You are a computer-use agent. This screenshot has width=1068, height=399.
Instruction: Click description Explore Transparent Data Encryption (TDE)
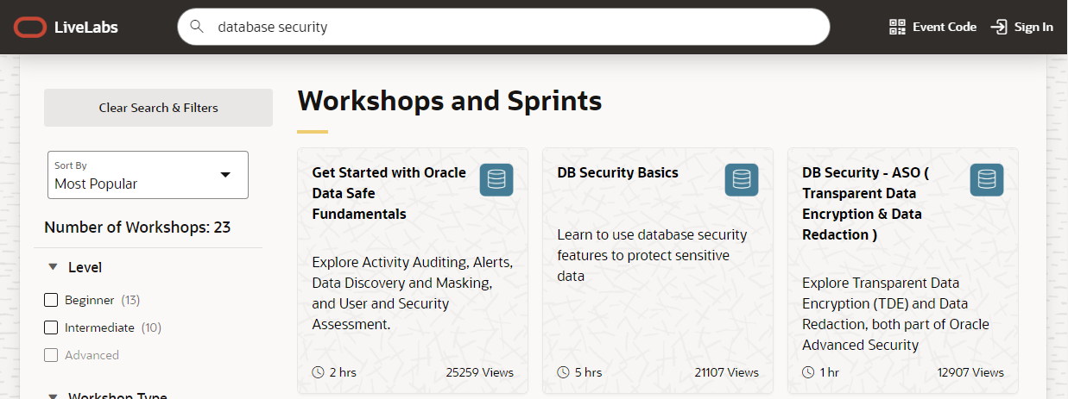pyautogui.click(x=896, y=314)
